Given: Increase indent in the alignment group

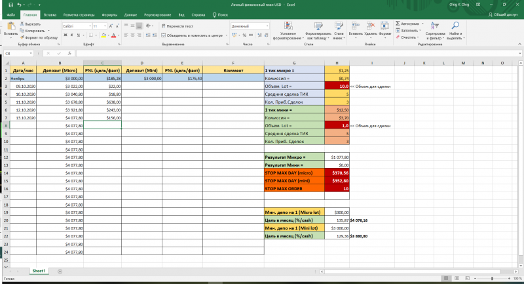Looking at the screenshot, I should point(155,35).
